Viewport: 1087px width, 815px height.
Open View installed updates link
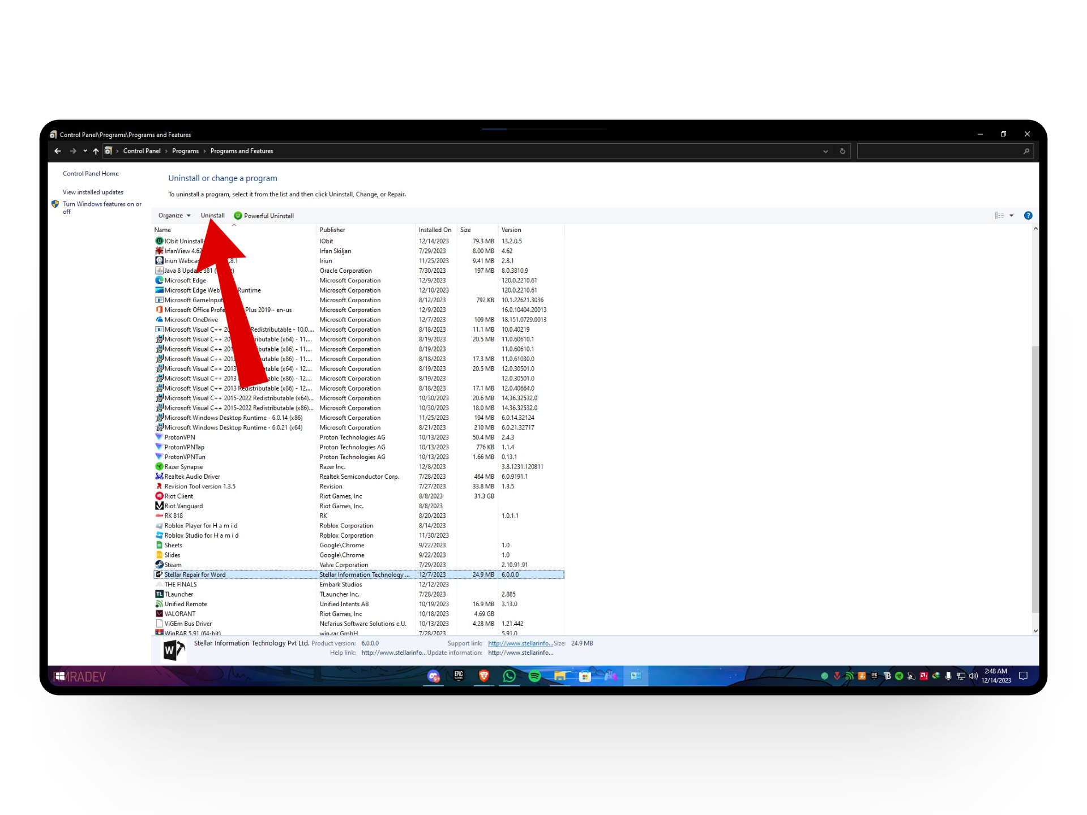point(93,192)
